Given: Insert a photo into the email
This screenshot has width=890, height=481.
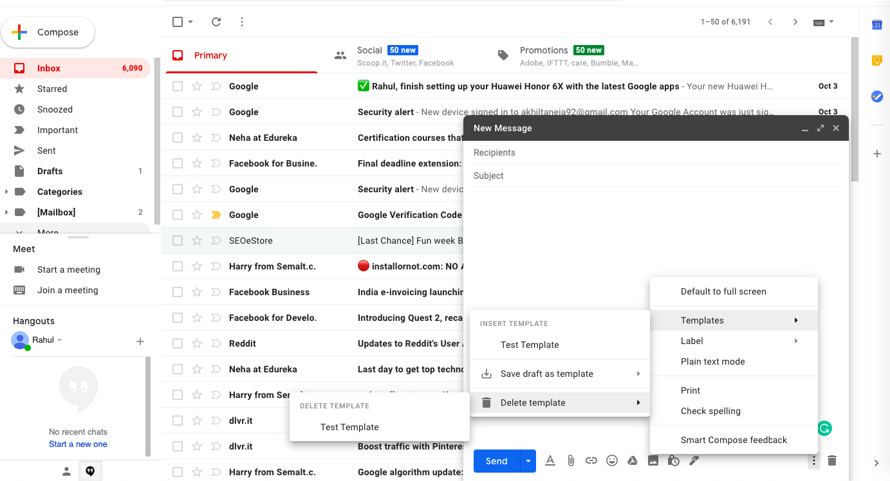Looking at the screenshot, I should [x=653, y=460].
